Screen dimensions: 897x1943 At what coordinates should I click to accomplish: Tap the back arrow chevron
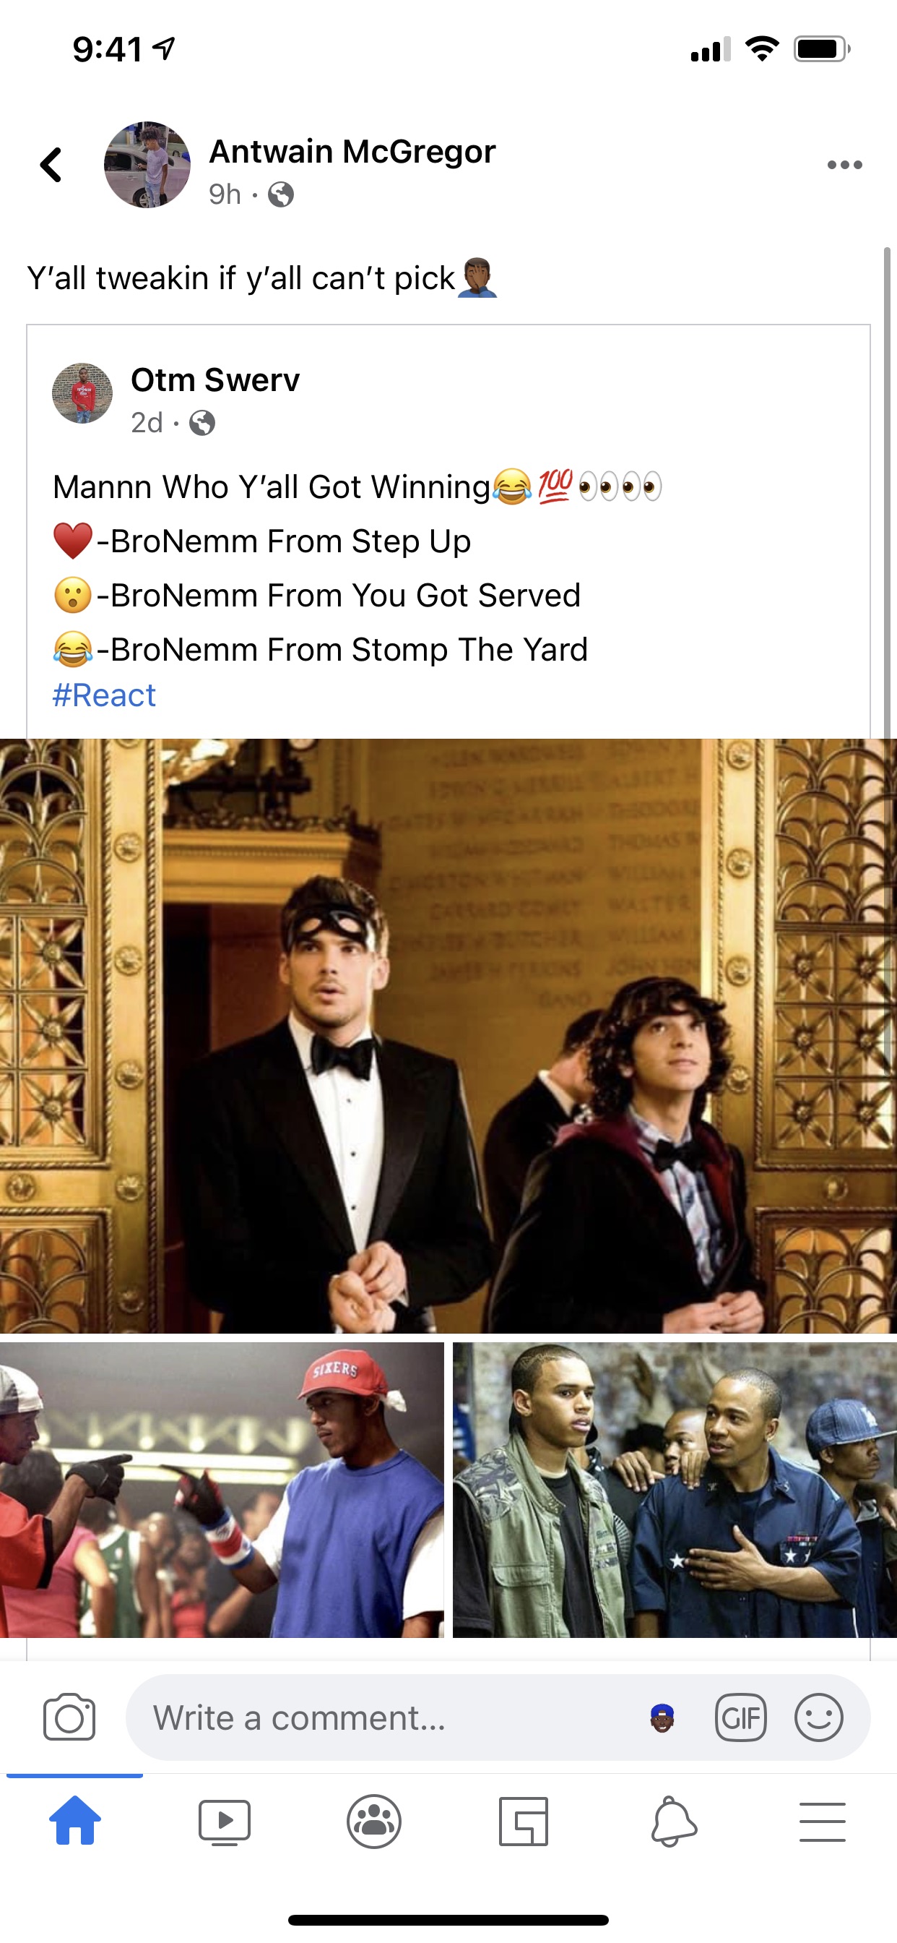(51, 164)
